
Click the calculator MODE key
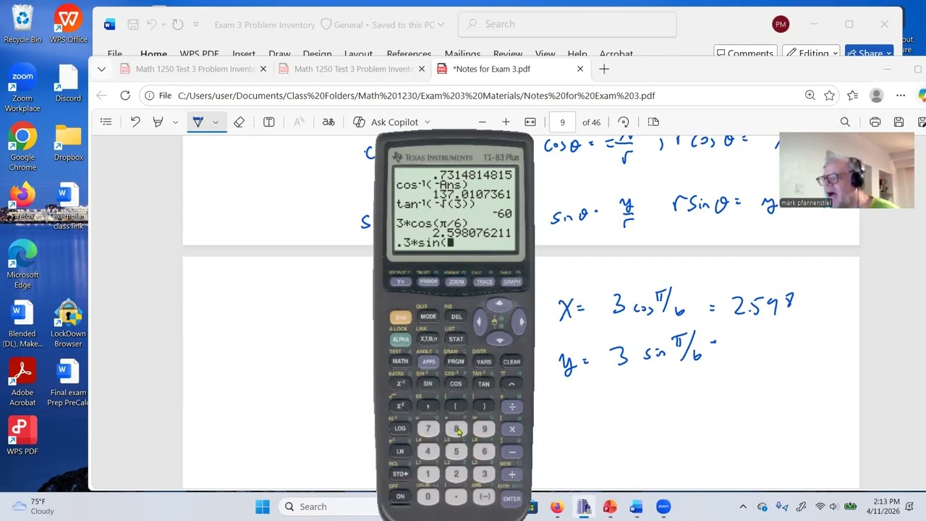pyautogui.click(x=428, y=317)
